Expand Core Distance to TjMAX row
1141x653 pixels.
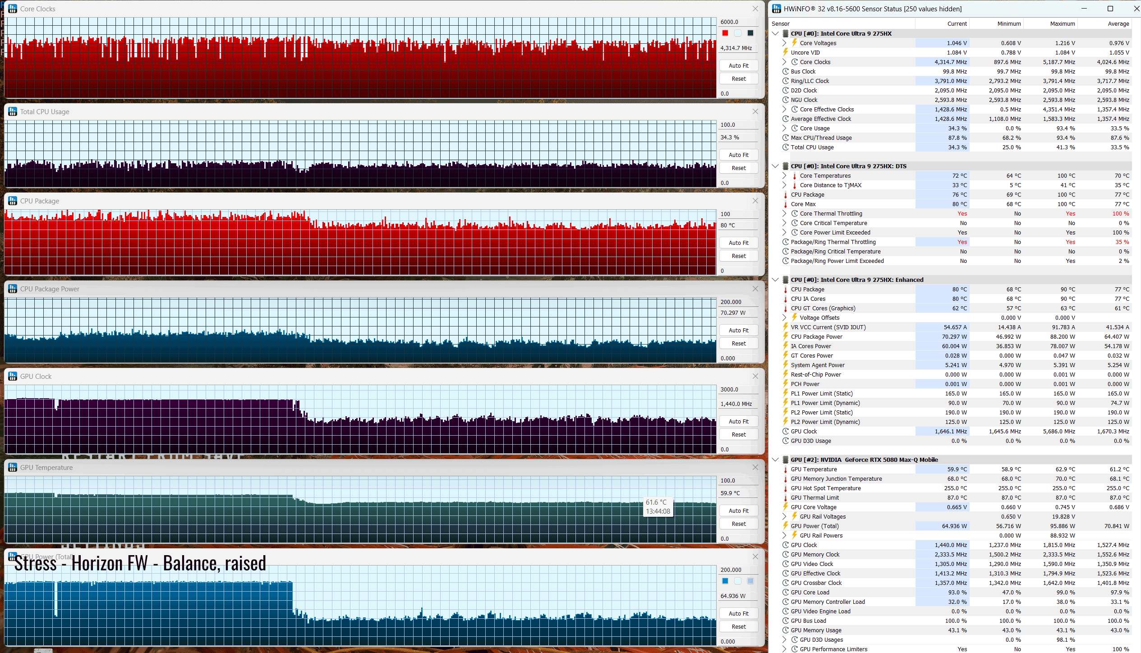pos(784,185)
